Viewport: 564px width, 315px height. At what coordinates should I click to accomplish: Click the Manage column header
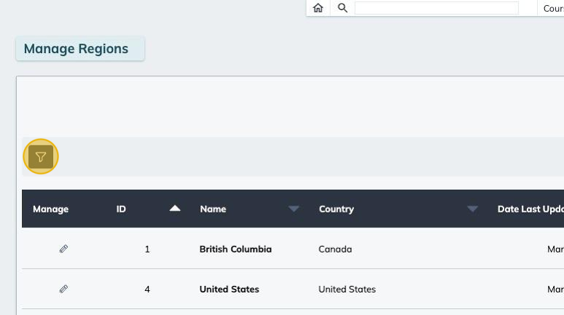click(50, 209)
